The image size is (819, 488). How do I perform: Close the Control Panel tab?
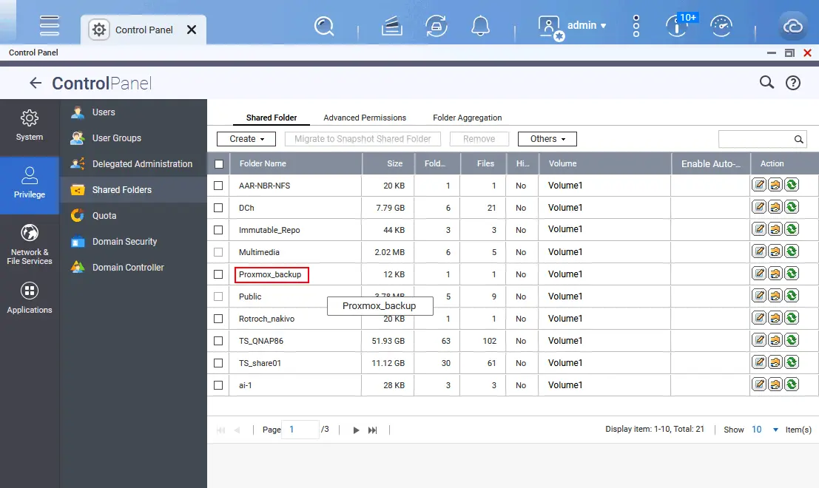coord(192,30)
